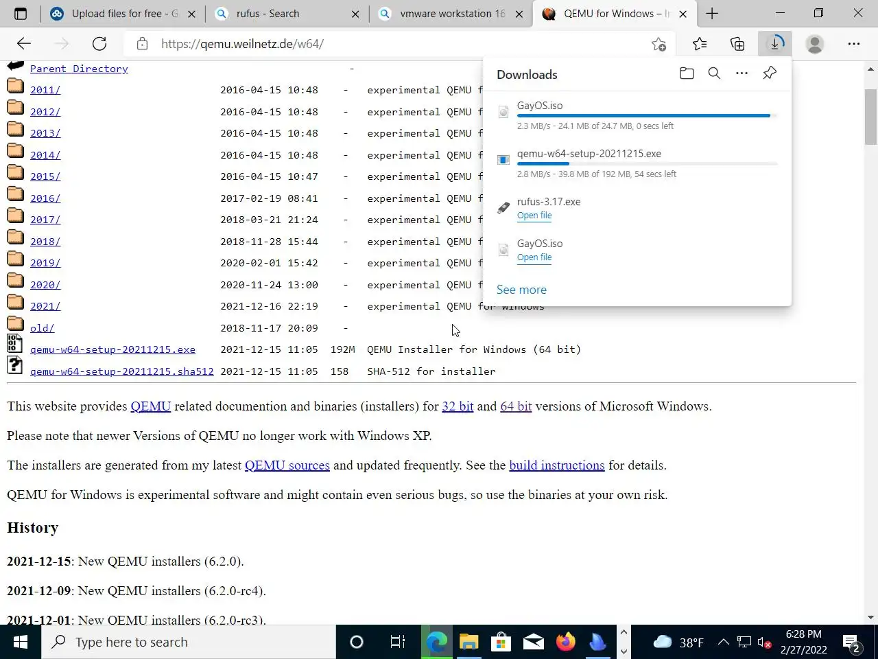Viewport: 878px width, 659px height.
Task: Click the unknown file icon for sha512
Action: click(14, 365)
